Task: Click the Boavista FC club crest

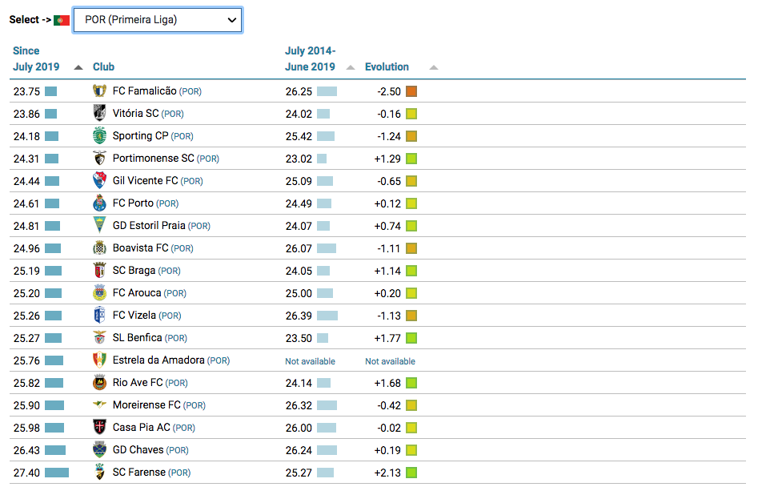Action: (x=99, y=248)
